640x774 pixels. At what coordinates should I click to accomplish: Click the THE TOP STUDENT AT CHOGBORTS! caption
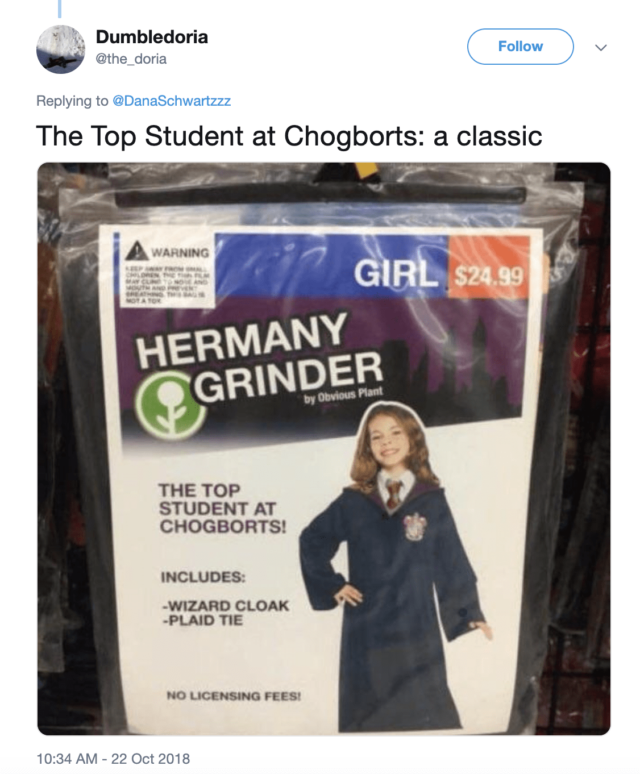pos(222,509)
